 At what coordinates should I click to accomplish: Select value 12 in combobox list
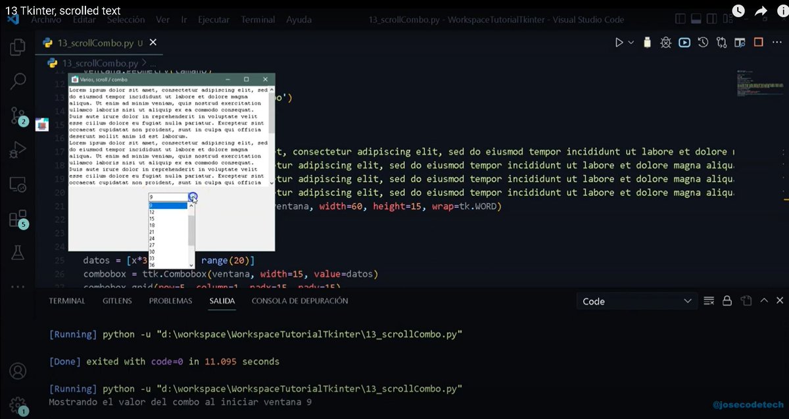(x=168, y=212)
